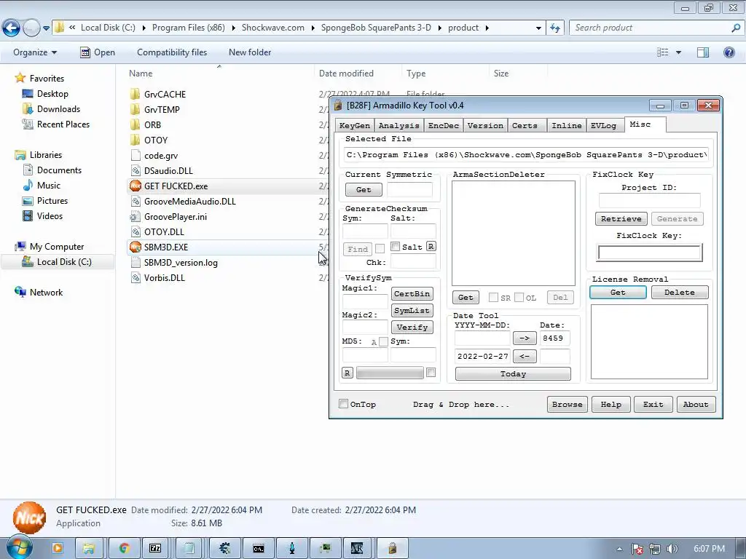Image resolution: width=746 pixels, height=559 pixels.
Task: Expand the view options dropdown arrow
Action: [678, 52]
